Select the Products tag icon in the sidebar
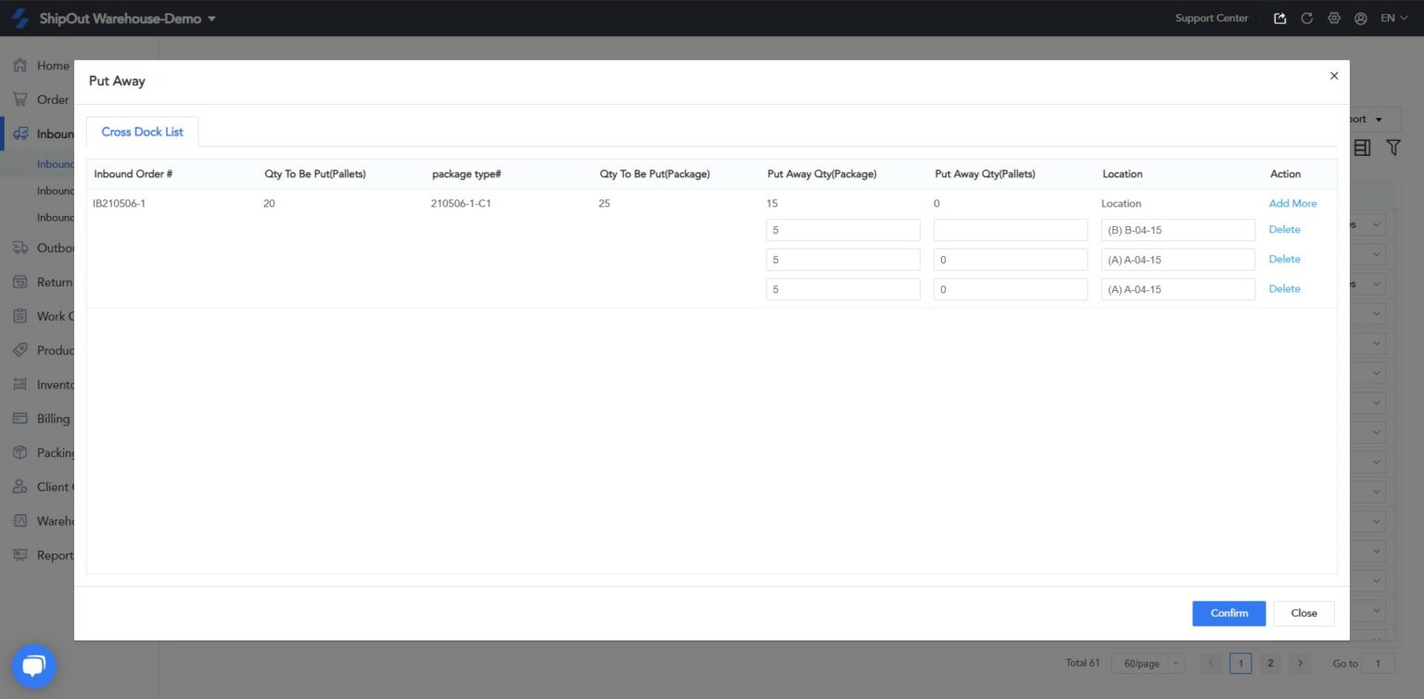 tap(20, 349)
